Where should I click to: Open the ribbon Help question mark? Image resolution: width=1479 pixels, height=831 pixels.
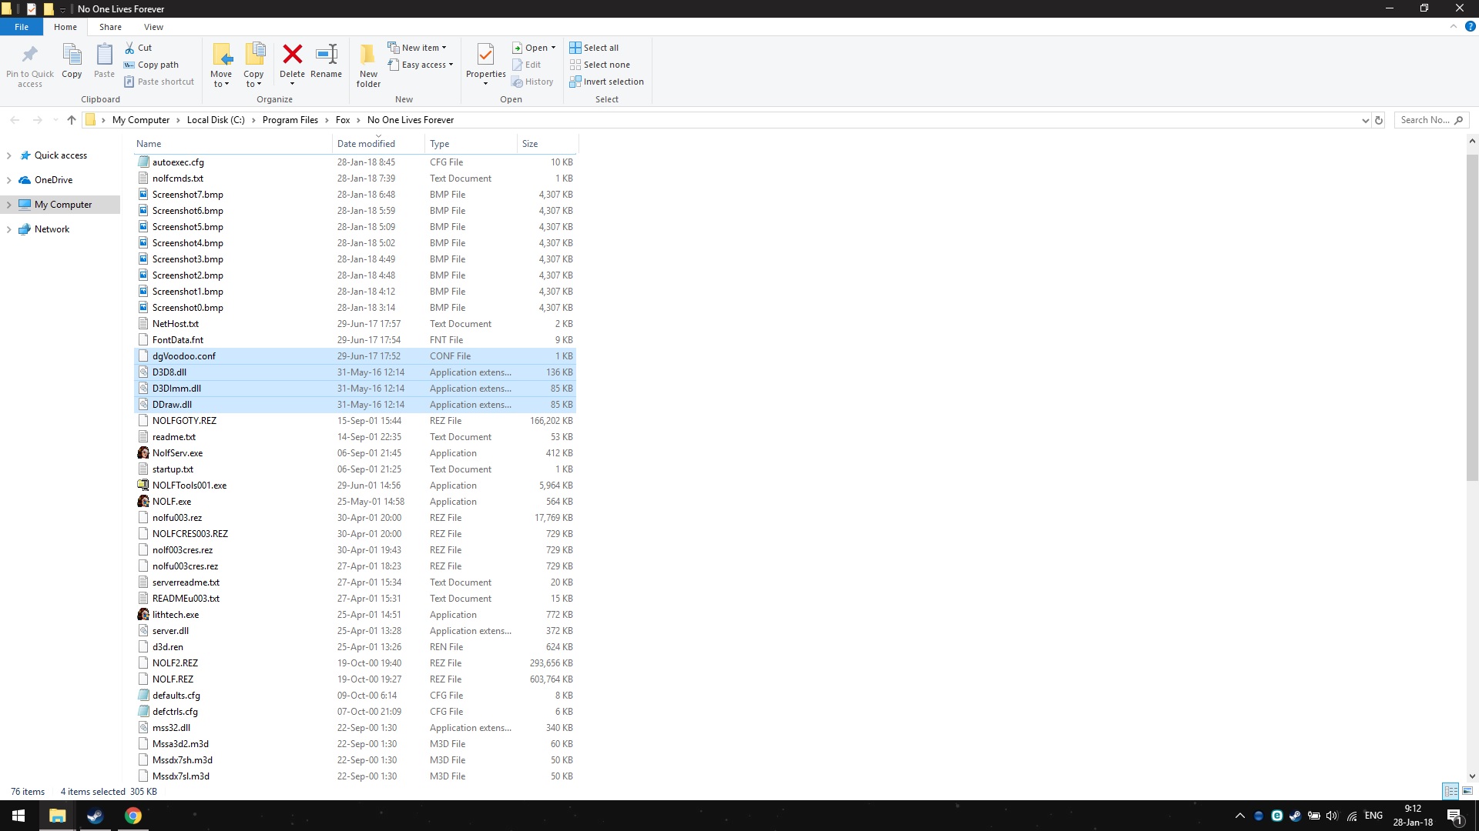coord(1470,26)
